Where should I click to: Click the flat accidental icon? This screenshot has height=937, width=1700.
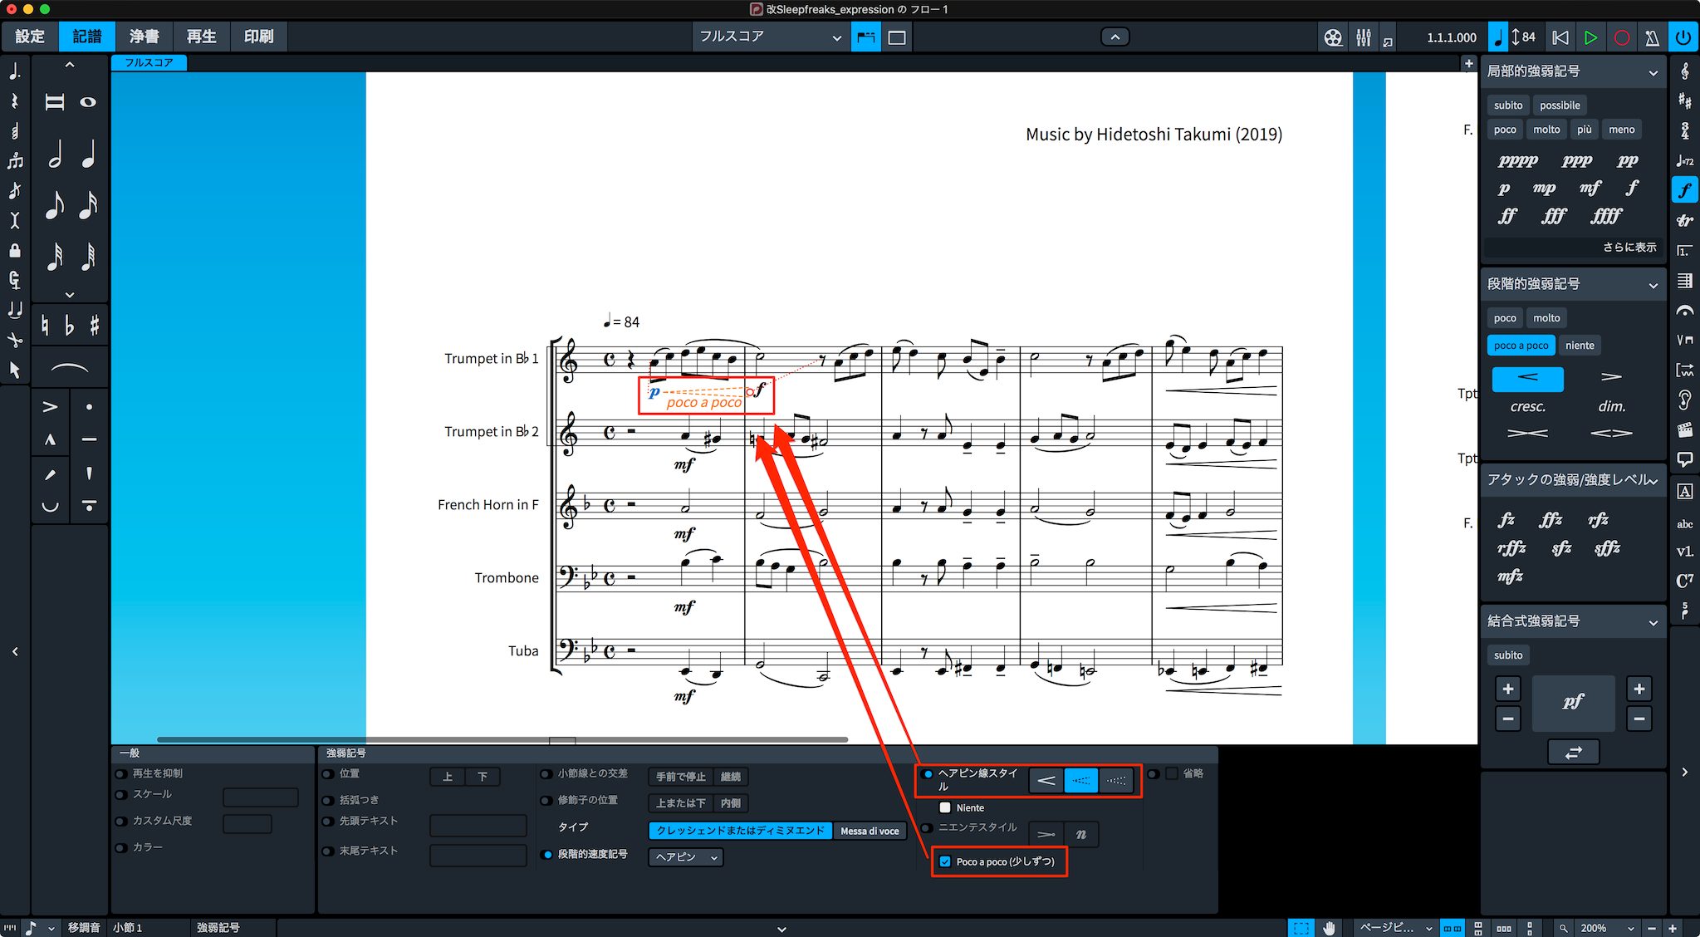[x=70, y=326]
